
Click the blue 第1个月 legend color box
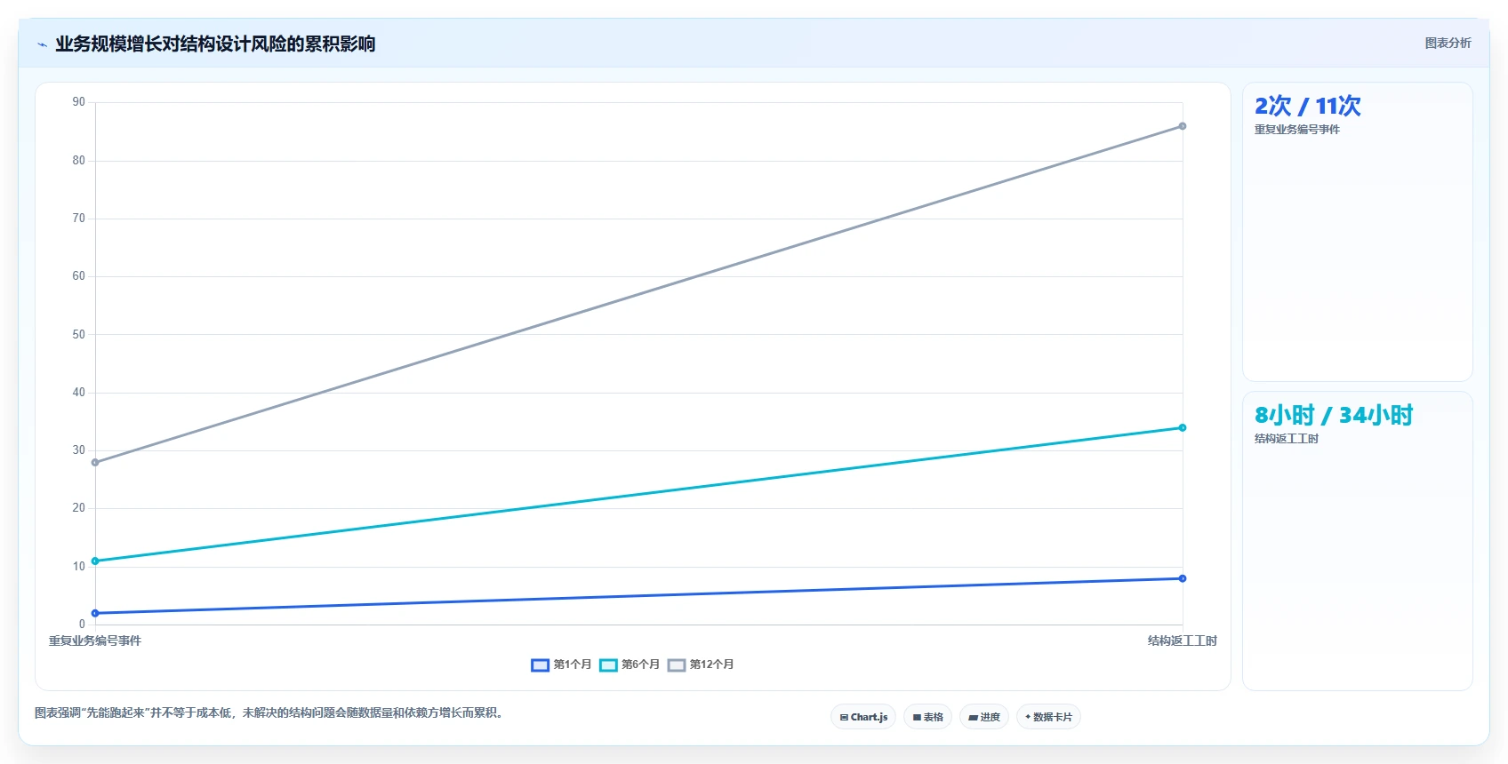(540, 665)
